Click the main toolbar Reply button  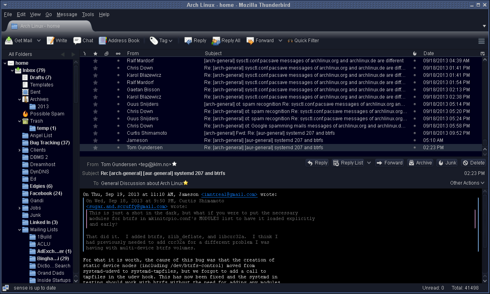pyautogui.click(x=195, y=41)
